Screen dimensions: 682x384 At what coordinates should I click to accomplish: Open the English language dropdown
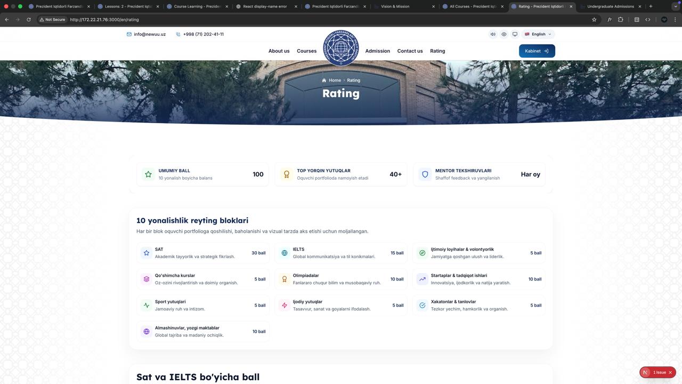coord(538,34)
